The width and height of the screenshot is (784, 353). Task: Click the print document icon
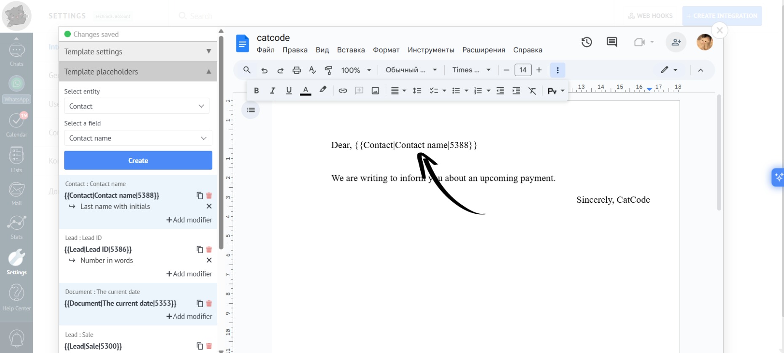coord(296,70)
